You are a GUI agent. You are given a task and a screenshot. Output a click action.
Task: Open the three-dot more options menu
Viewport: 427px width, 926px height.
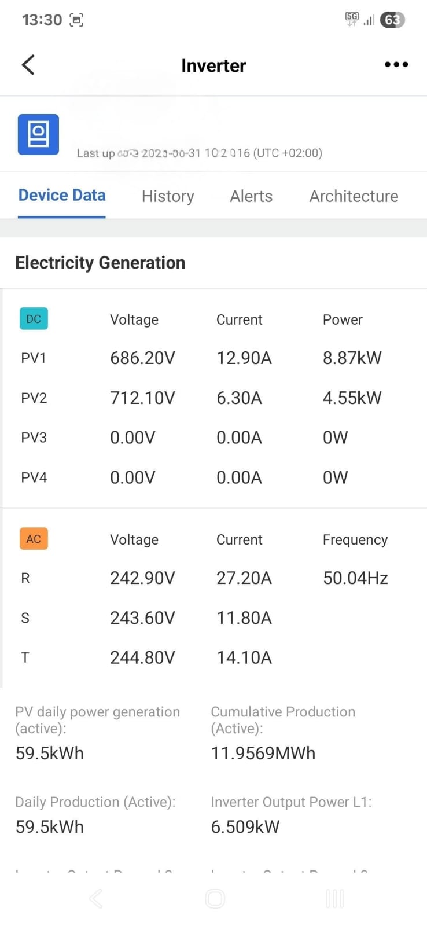(x=396, y=65)
